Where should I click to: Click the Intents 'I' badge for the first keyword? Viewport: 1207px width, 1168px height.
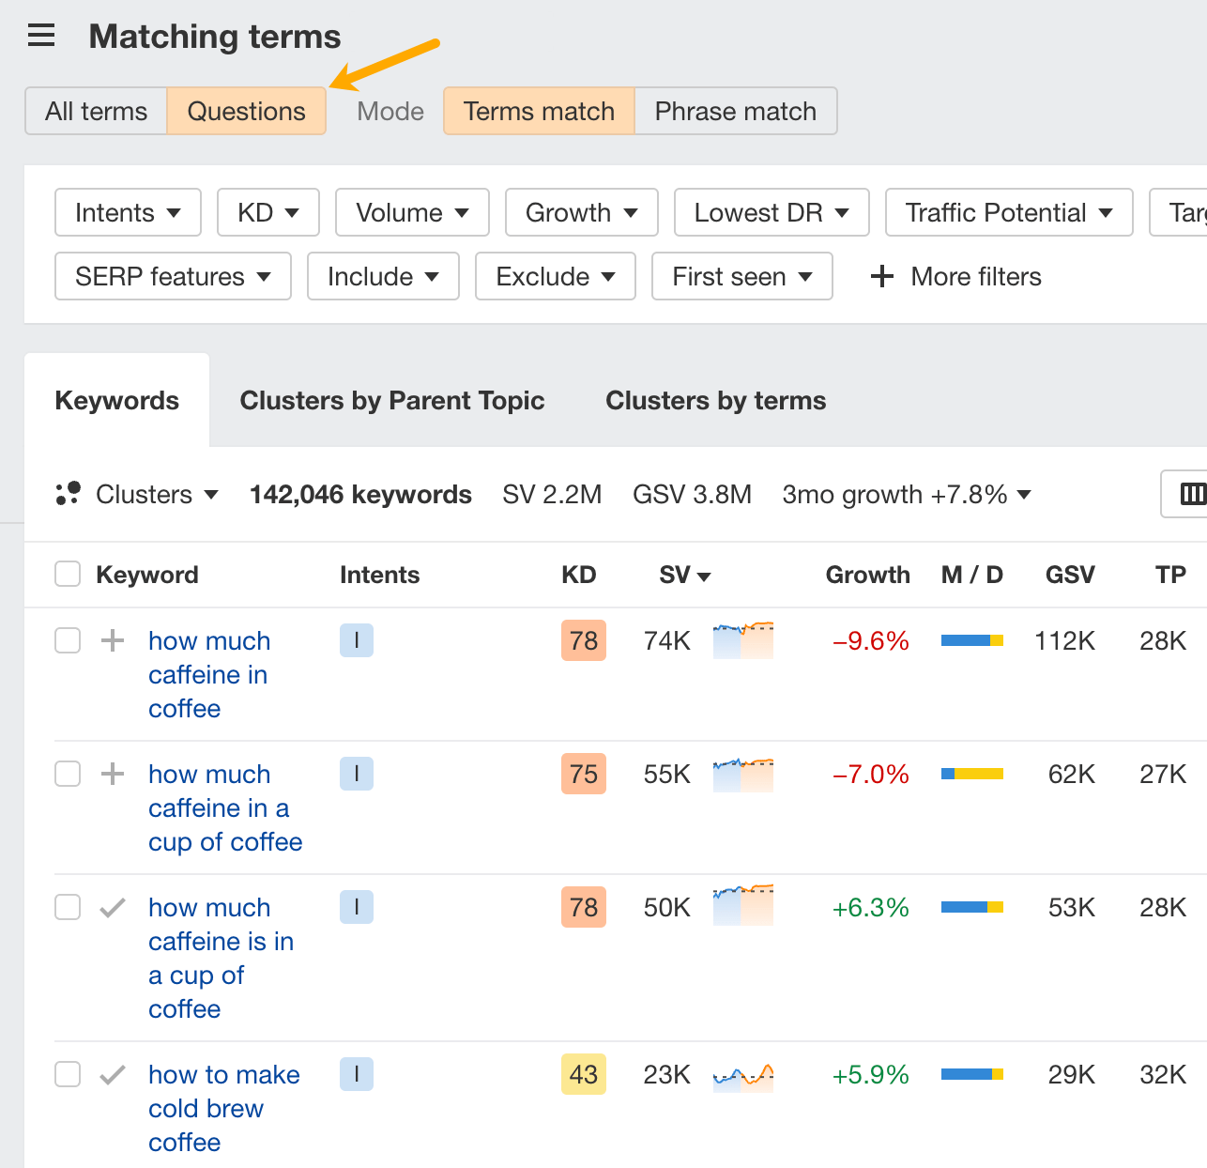(x=357, y=640)
